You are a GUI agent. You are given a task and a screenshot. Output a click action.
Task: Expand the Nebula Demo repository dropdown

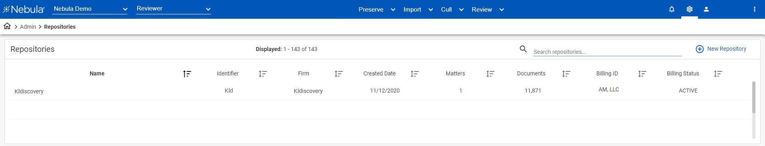90,9
